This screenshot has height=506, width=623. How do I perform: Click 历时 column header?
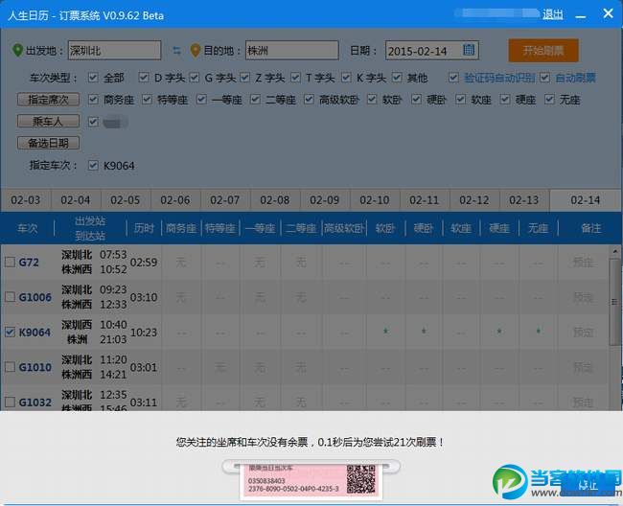click(144, 228)
